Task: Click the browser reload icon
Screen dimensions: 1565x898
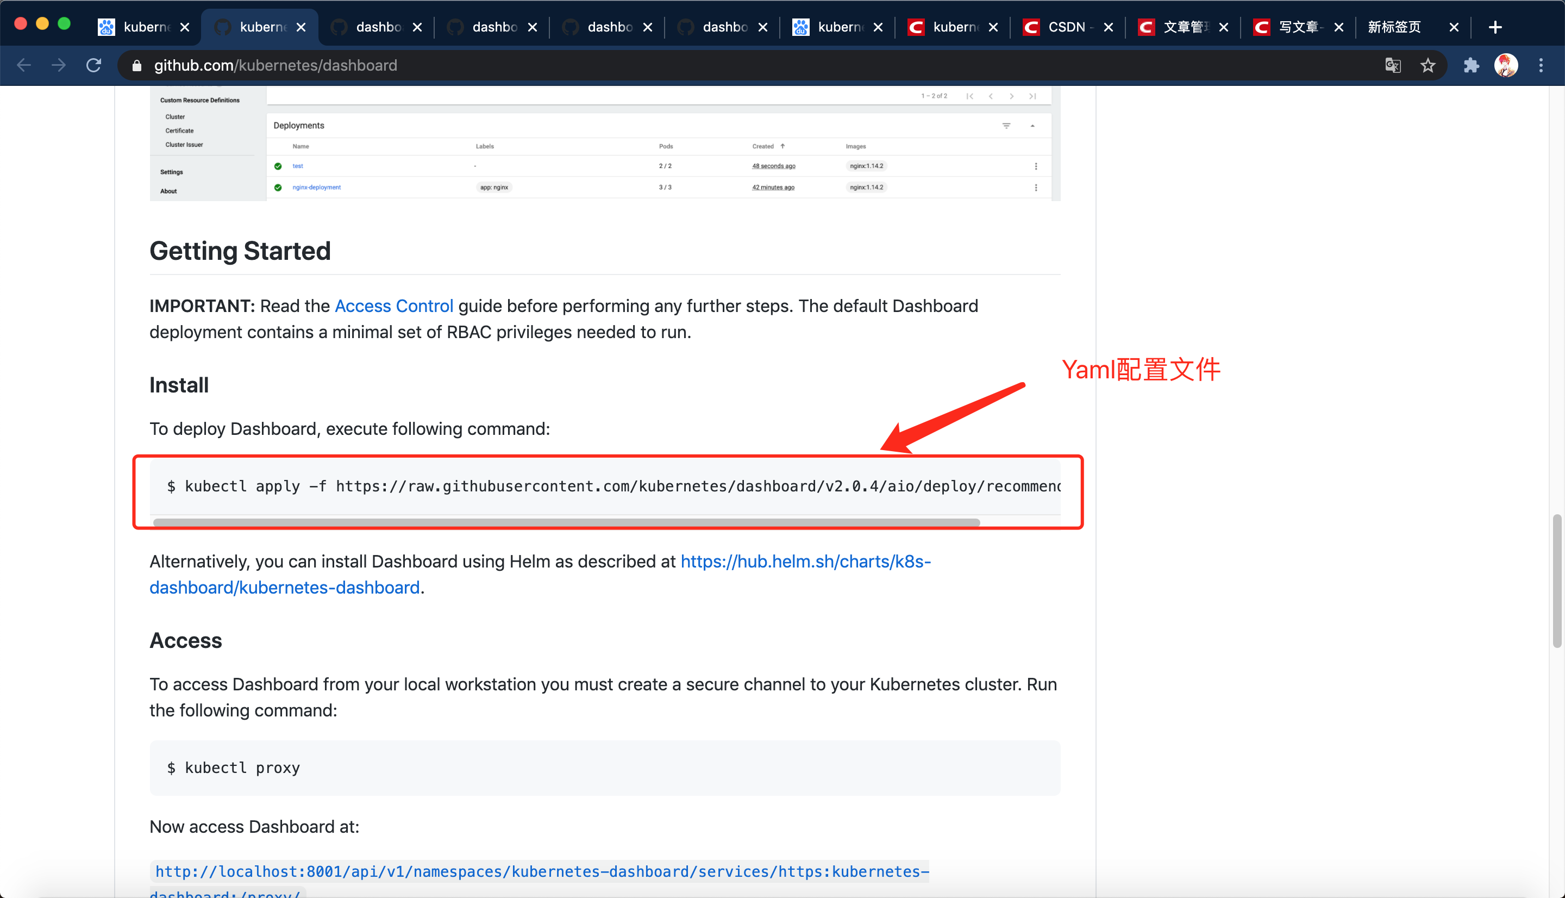Action: pyautogui.click(x=93, y=65)
